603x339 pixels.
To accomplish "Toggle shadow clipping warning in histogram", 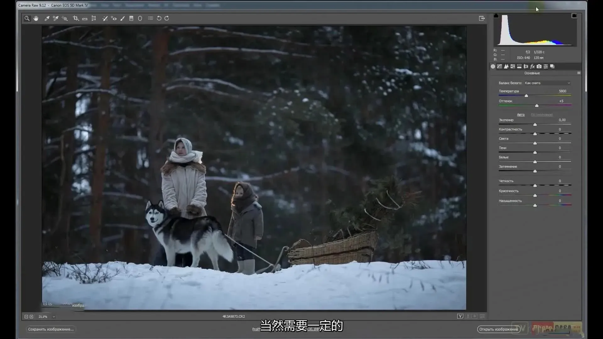I will pyautogui.click(x=496, y=16).
